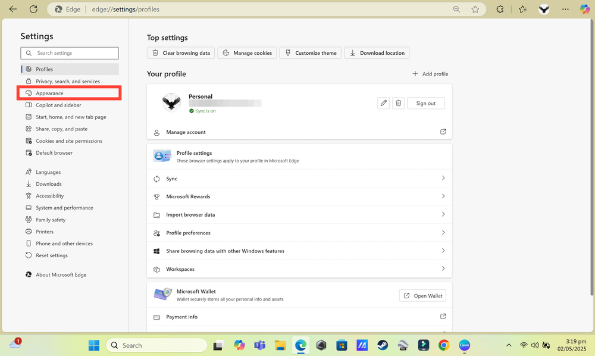Screen dimensions: 595x356
Task: Open the Manage account external link icon
Action: 443,132
